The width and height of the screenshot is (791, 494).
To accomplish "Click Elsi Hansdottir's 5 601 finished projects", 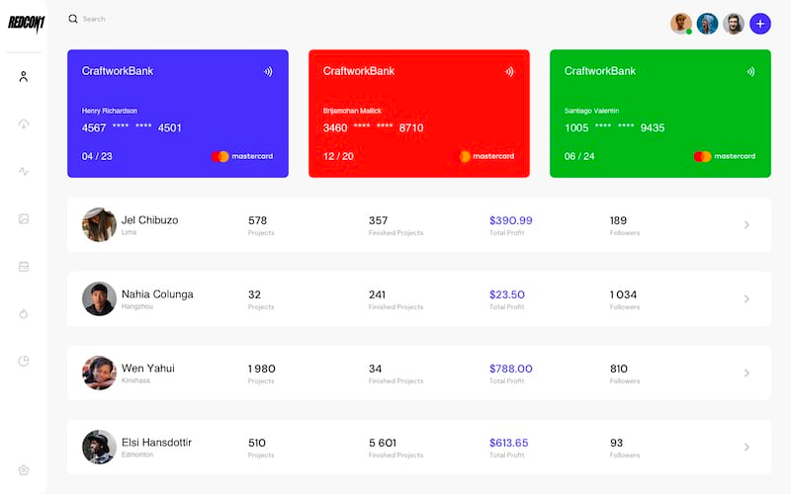I will (383, 443).
